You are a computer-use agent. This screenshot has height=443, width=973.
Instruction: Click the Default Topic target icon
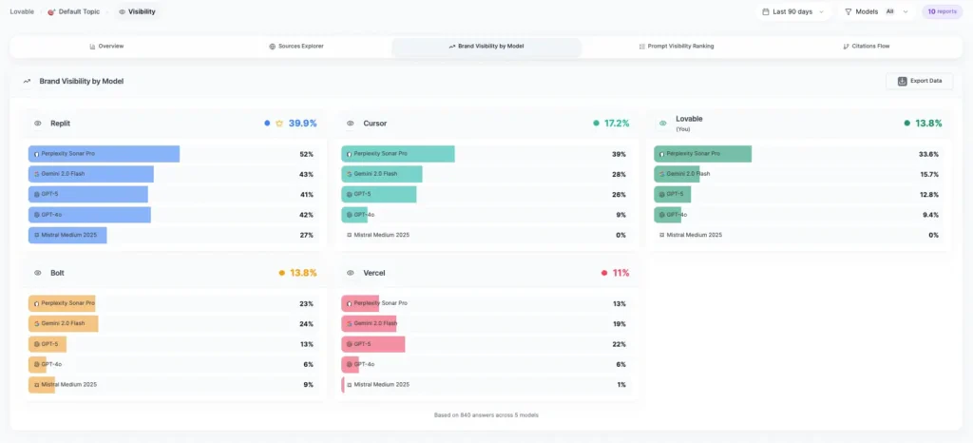tap(51, 11)
